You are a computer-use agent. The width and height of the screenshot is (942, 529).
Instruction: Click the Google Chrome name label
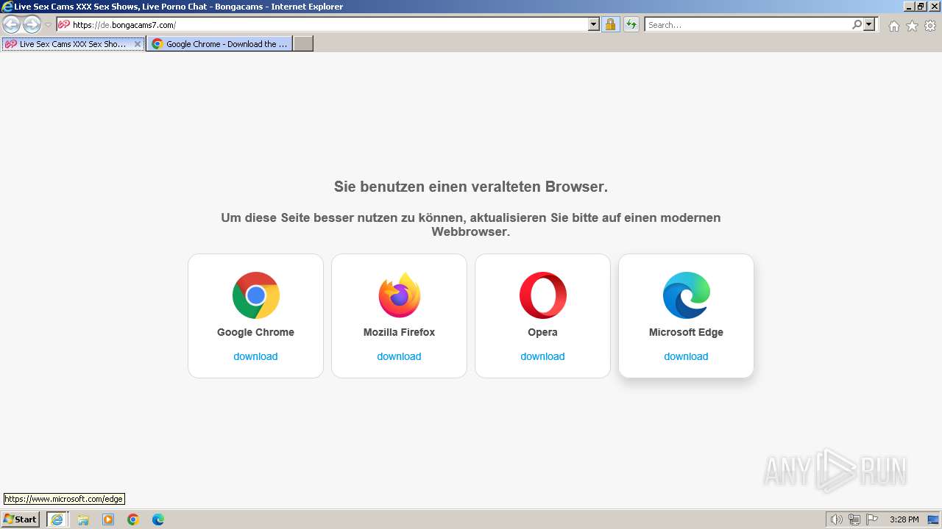click(255, 332)
